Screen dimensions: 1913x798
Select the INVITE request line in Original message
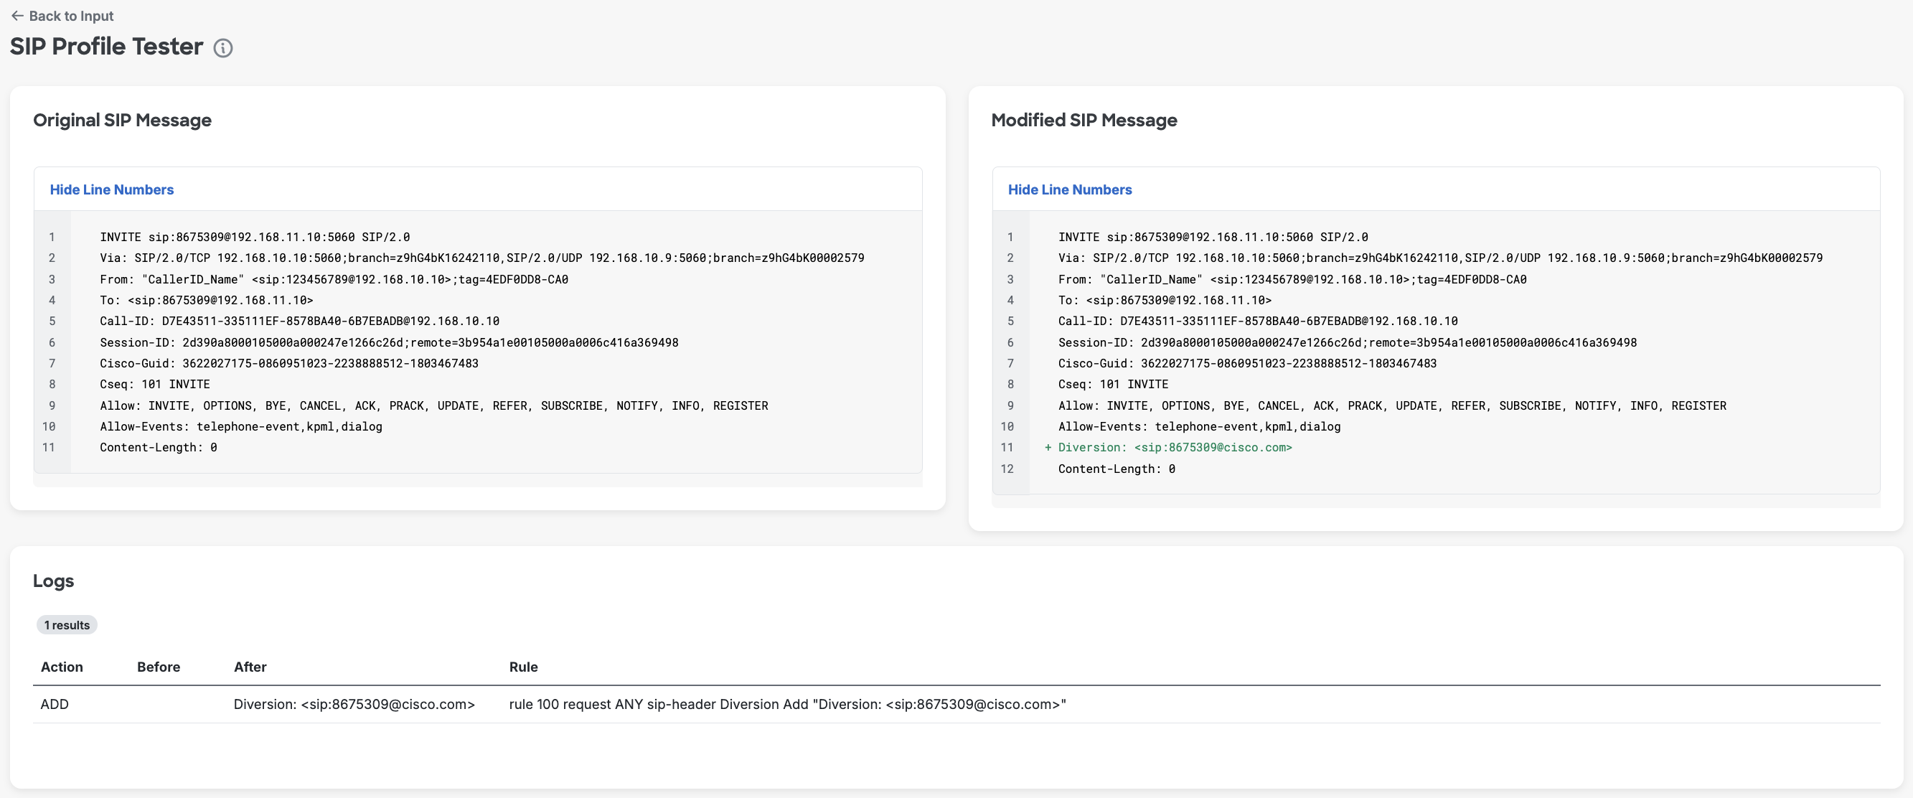point(255,237)
